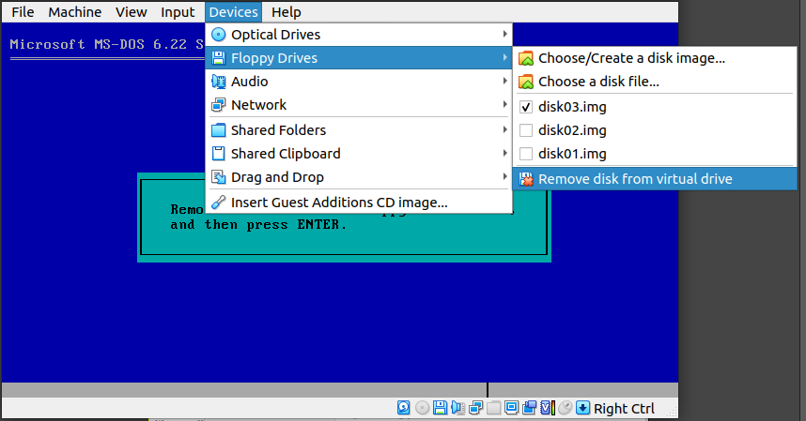Screen dimensions: 806x421
Task: Click the floppy disk status bar icon
Action: coord(440,408)
